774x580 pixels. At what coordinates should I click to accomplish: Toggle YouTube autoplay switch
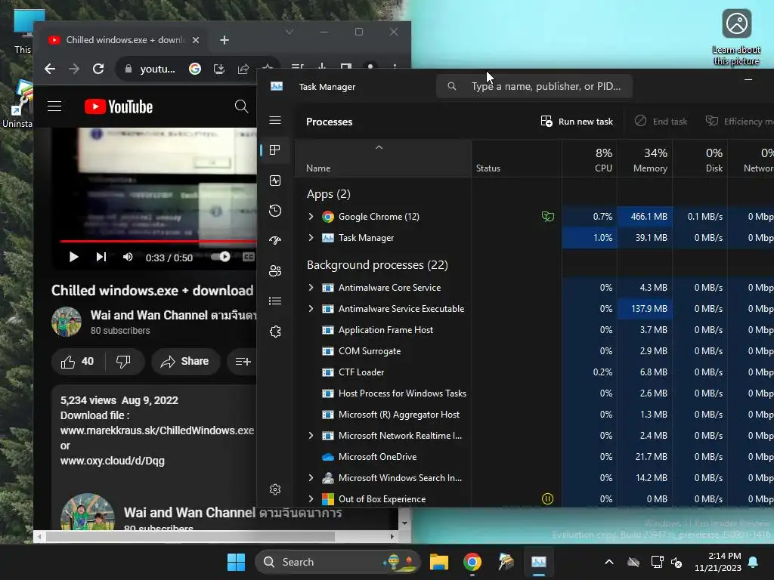point(221,257)
